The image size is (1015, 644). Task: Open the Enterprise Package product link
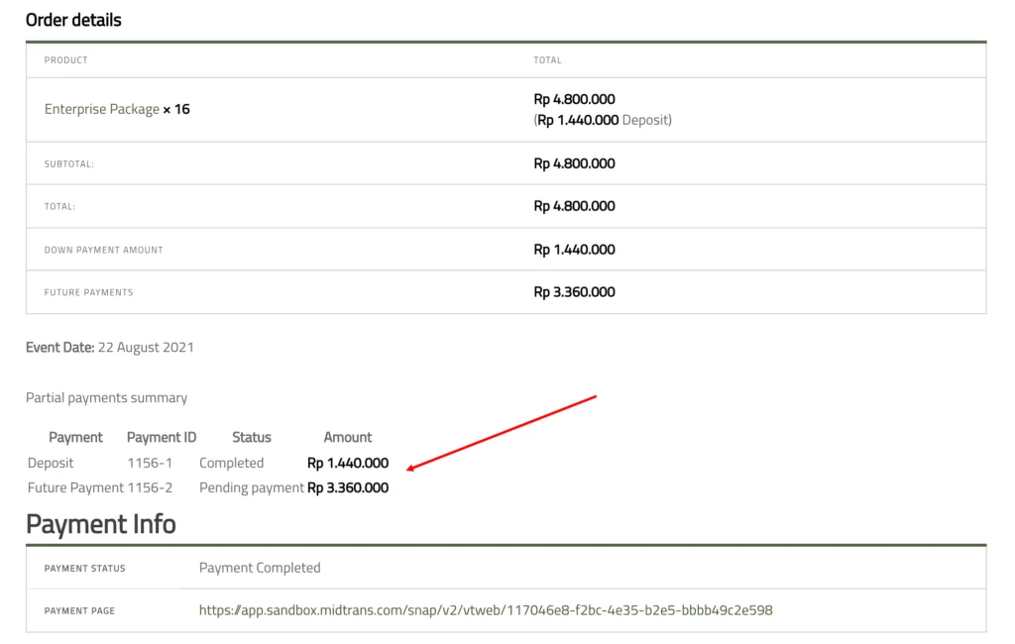point(101,109)
